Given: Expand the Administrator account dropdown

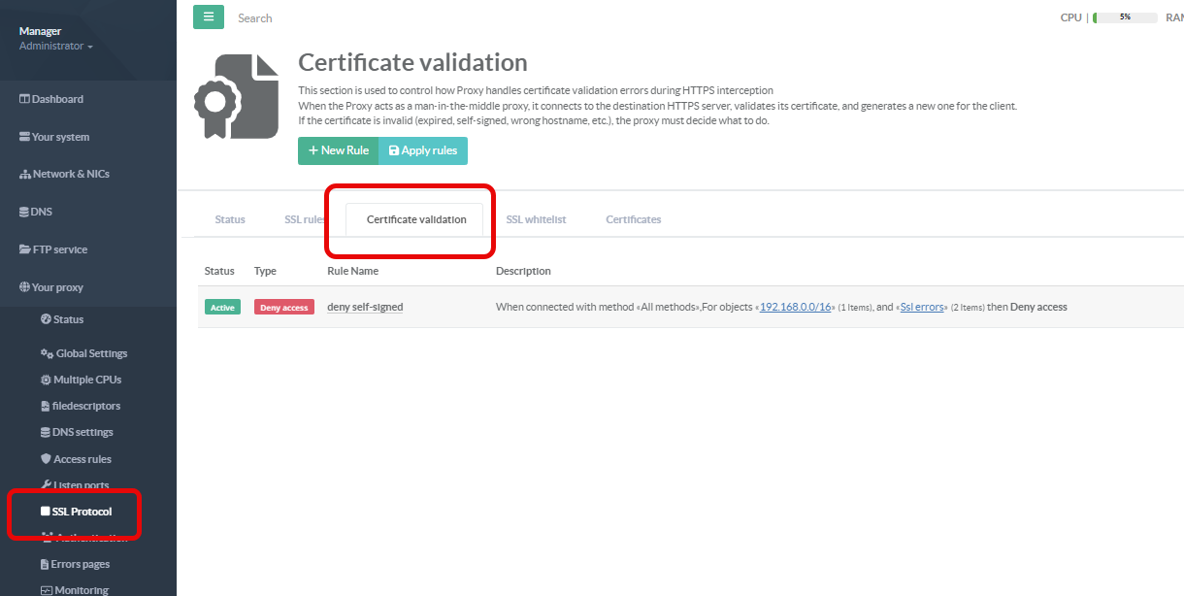Looking at the screenshot, I should pyautogui.click(x=56, y=47).
